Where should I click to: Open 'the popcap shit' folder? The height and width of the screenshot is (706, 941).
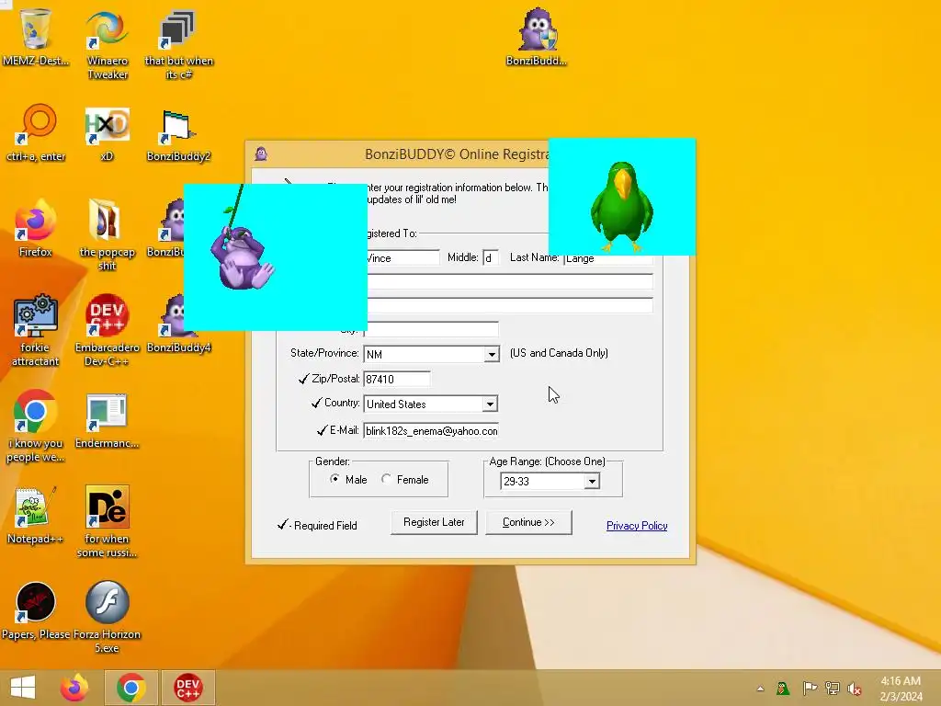pyautogui.click(x=107, y=234)
